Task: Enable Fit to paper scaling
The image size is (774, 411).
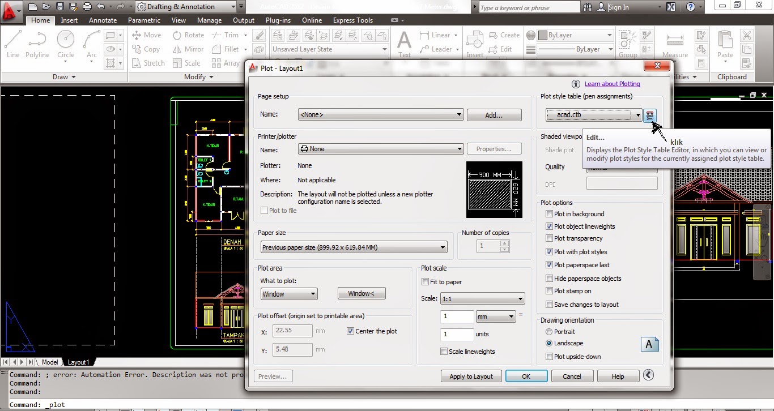Action: tap(424, 281)
